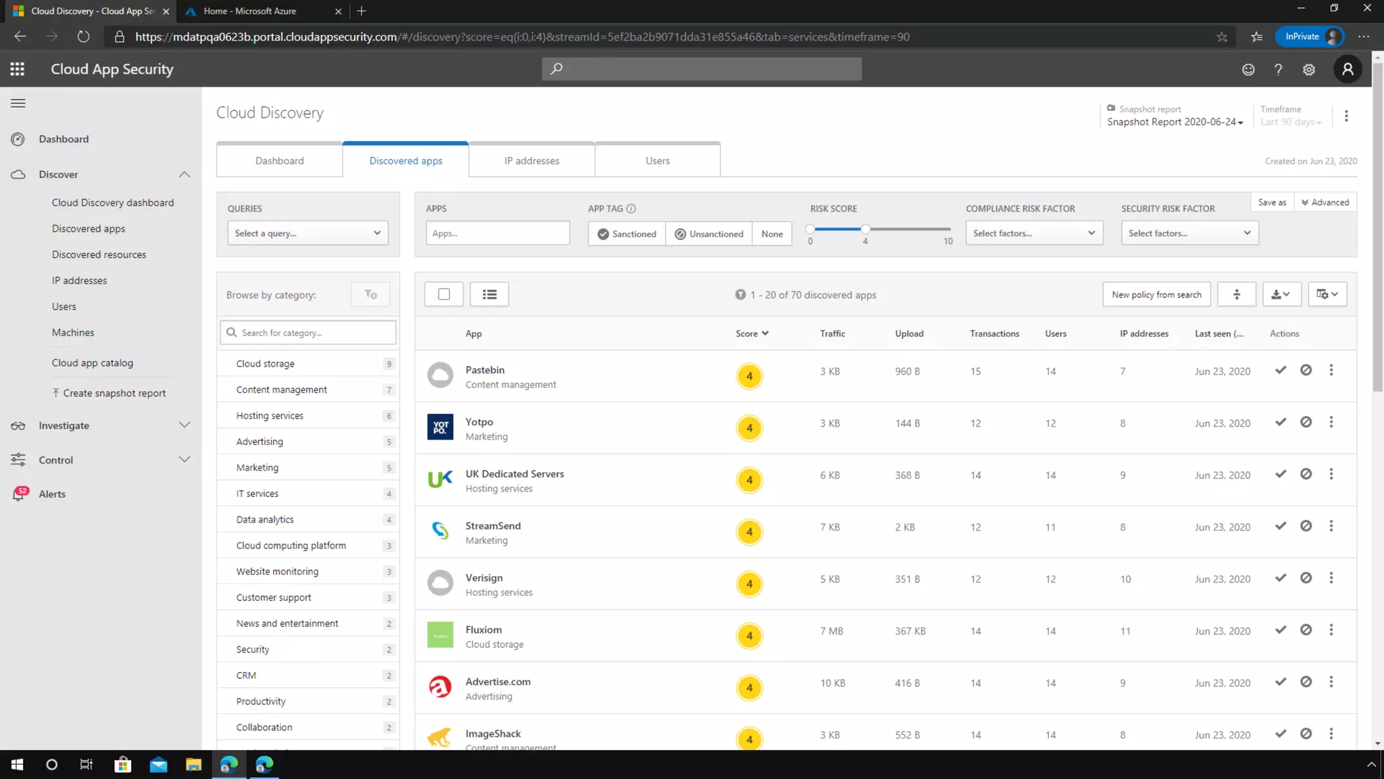Toggle the Unsanctioned app tag filter
The image size is (1384, 779).
708,234
